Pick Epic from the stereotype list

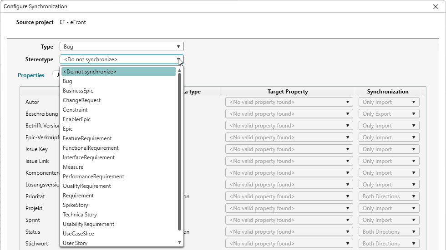click(118, 129)
